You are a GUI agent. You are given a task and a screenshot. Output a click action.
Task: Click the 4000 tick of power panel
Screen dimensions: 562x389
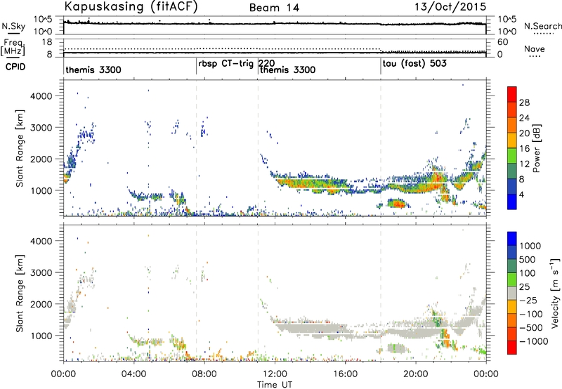pos(41,96)
